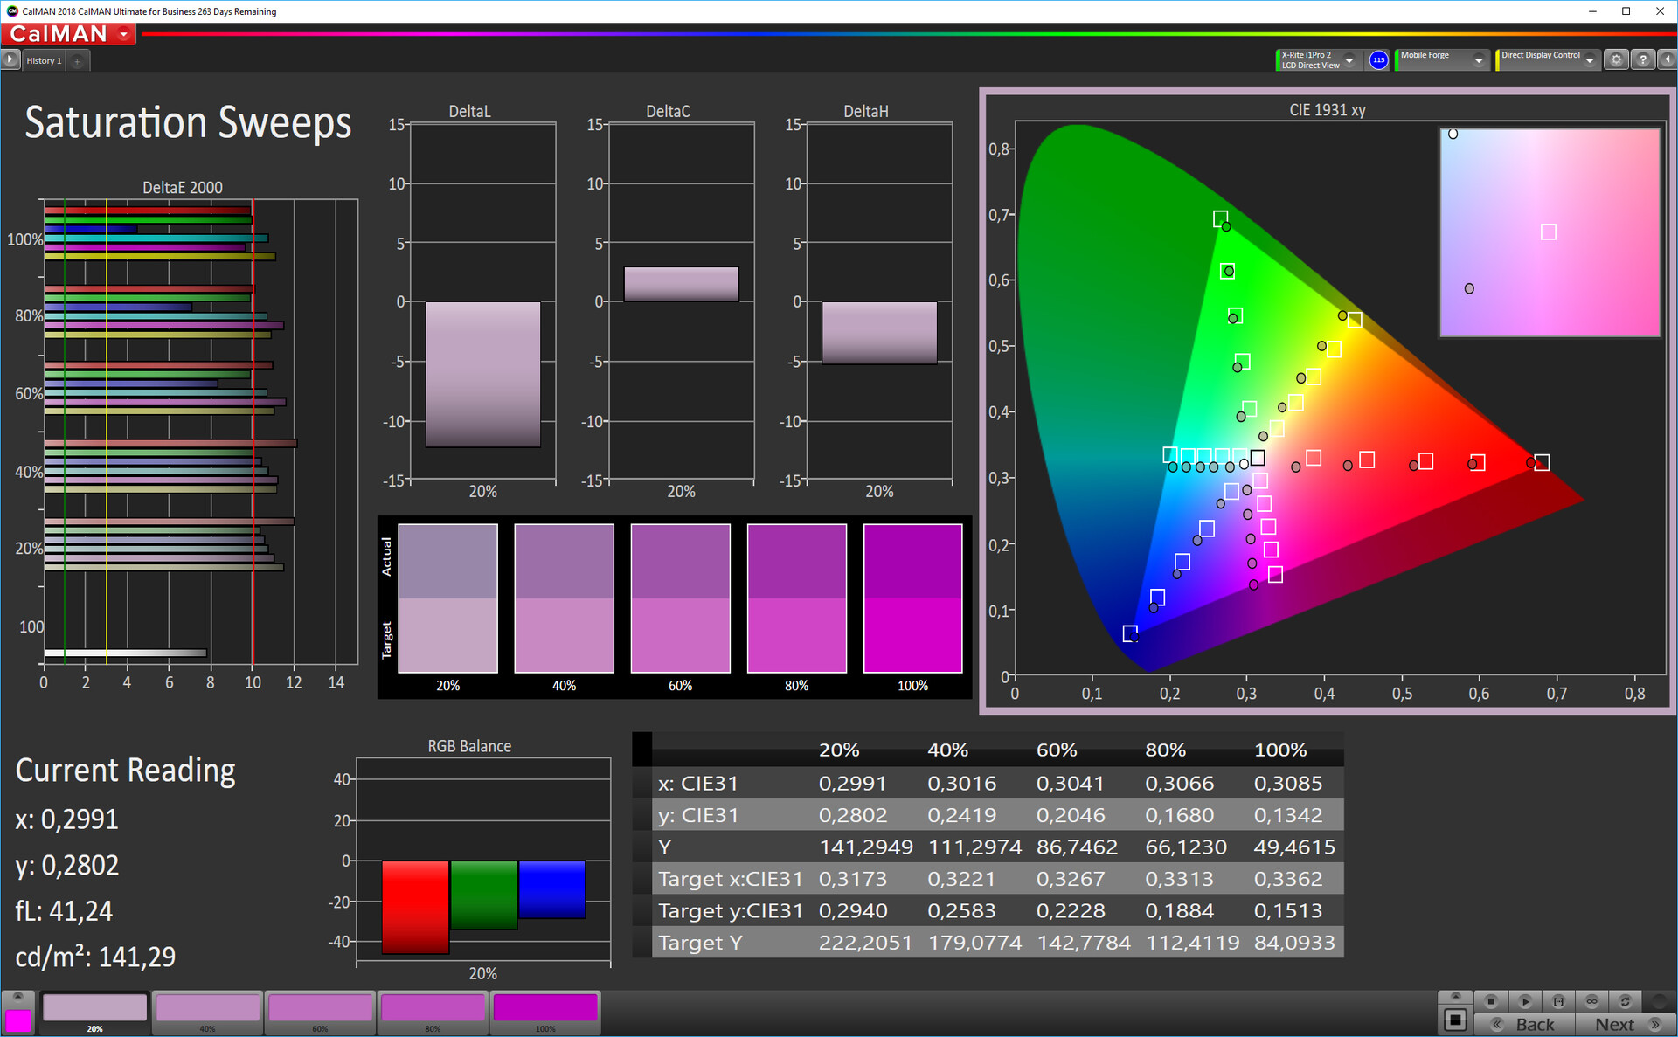Click the refresh loop icon
This screenshot has height=1037, width=1678.
tap(1625, 1001)
